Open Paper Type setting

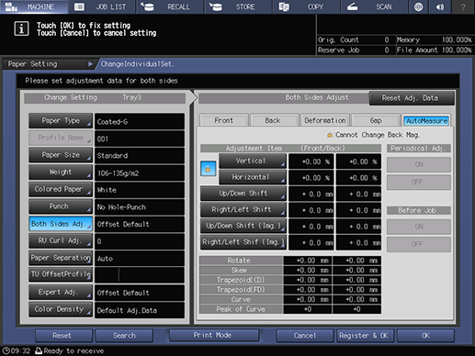(61, 121)
